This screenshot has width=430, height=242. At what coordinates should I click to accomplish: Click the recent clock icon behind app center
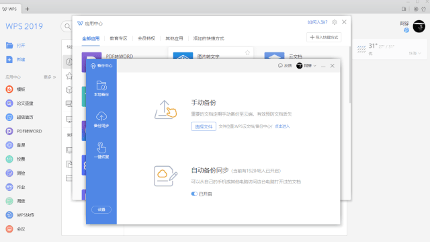pos(69,62)
